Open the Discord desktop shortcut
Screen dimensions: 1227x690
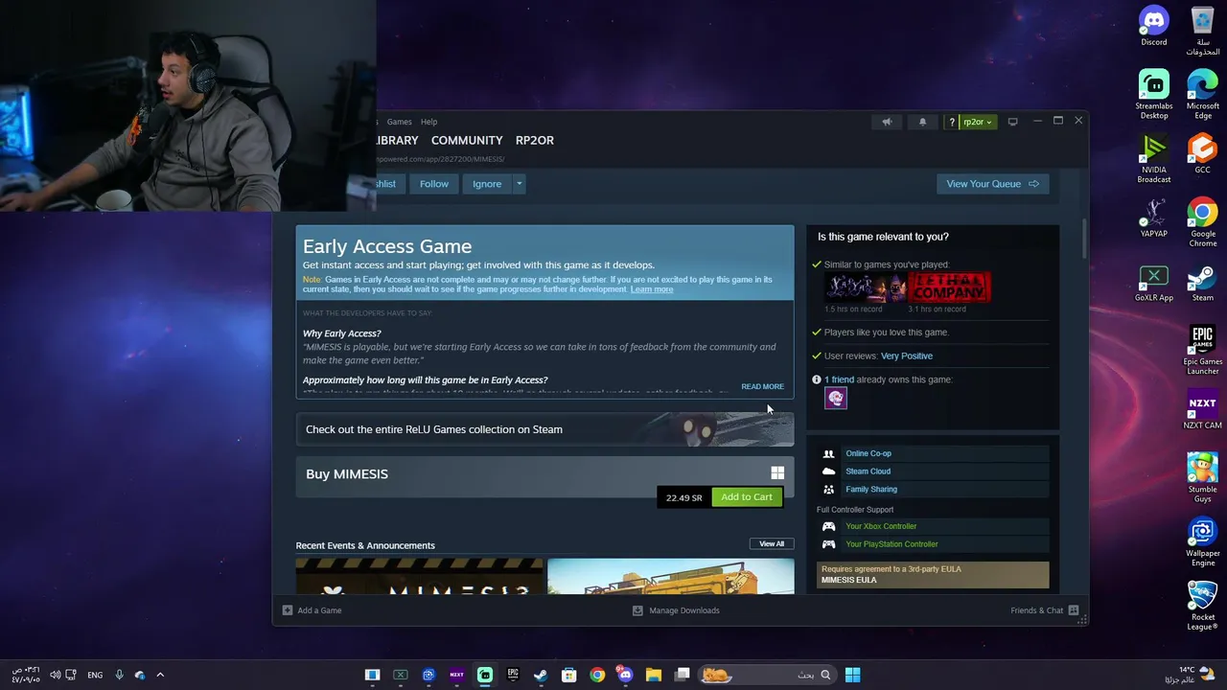[x=1154, y=26]
